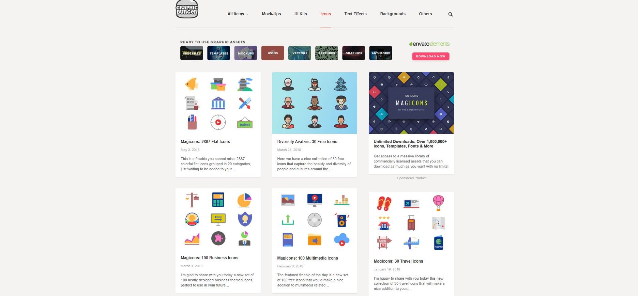This screenshot has height=296, width=638.
Task: Open the envato elements logo link
Action: 429,44
